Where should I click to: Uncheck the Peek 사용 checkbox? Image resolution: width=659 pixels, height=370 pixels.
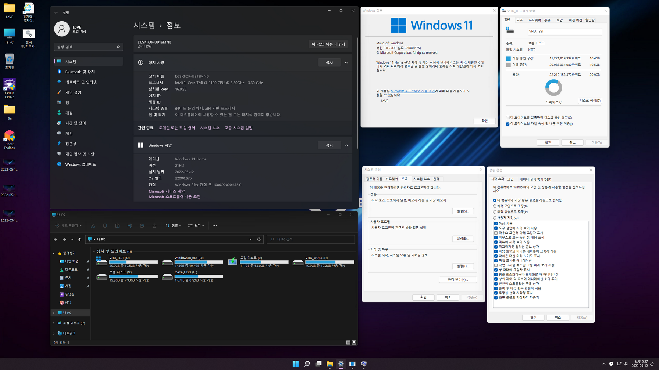pos(496,224)
